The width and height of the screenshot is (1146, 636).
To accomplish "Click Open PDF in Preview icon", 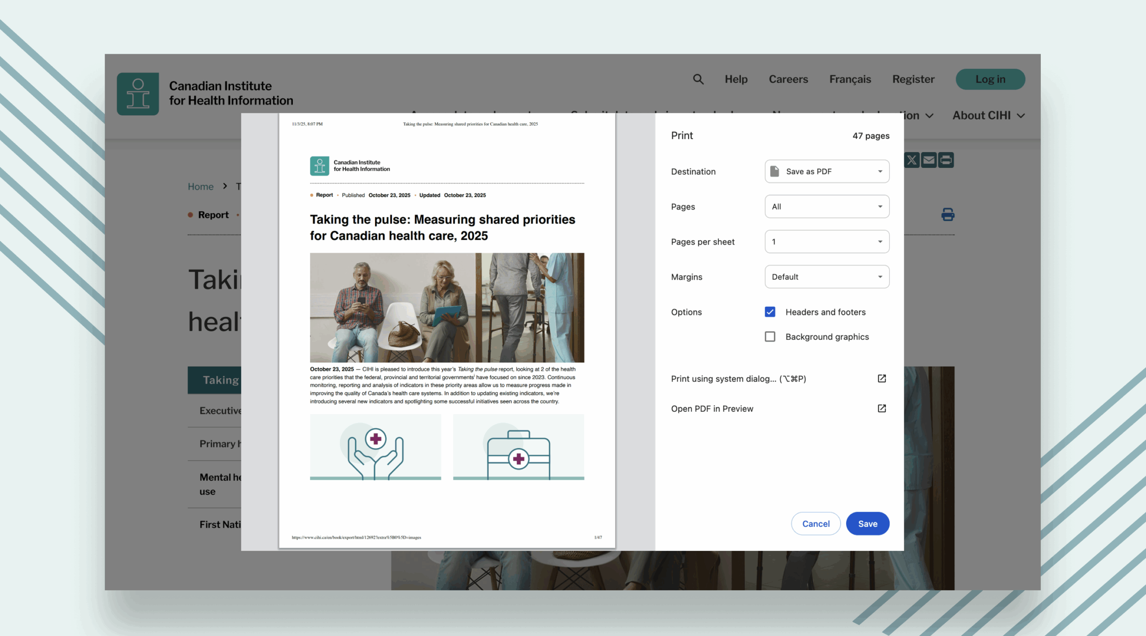I will (881, 409).
